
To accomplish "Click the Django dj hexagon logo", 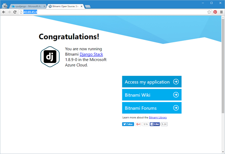I will pos(50,56).
